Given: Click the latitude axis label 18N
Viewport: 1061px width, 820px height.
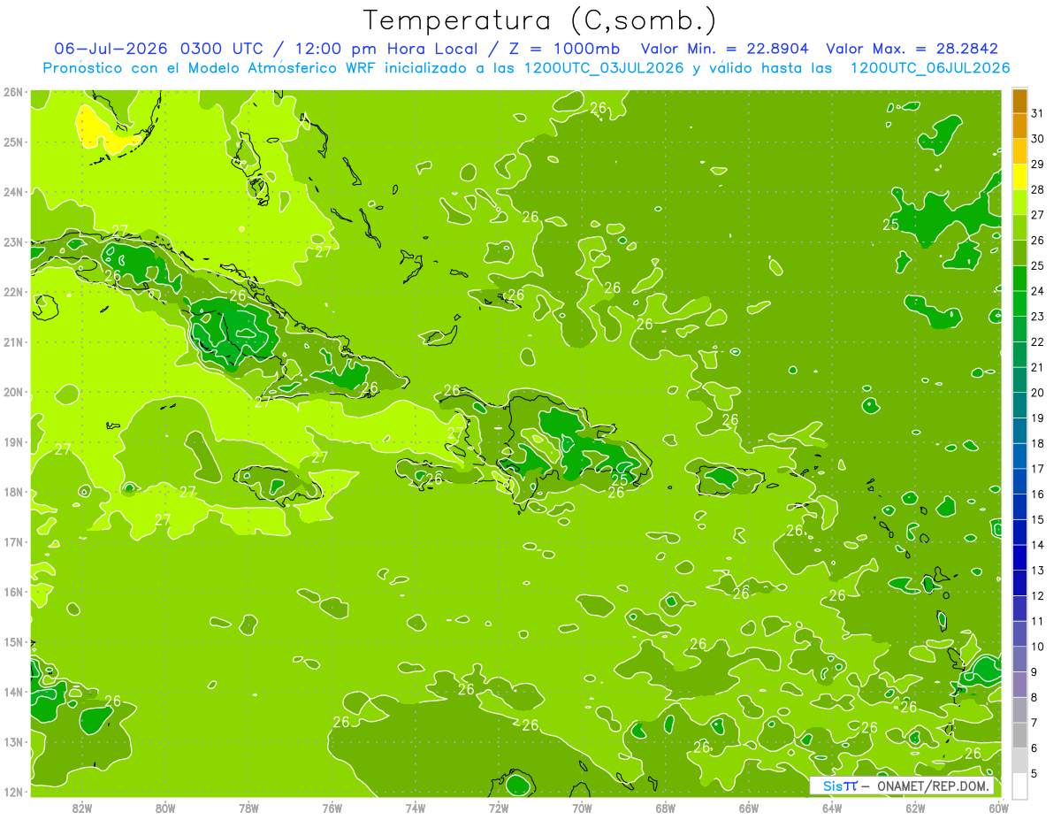Looking at the screenshot, I should point(13,491).
